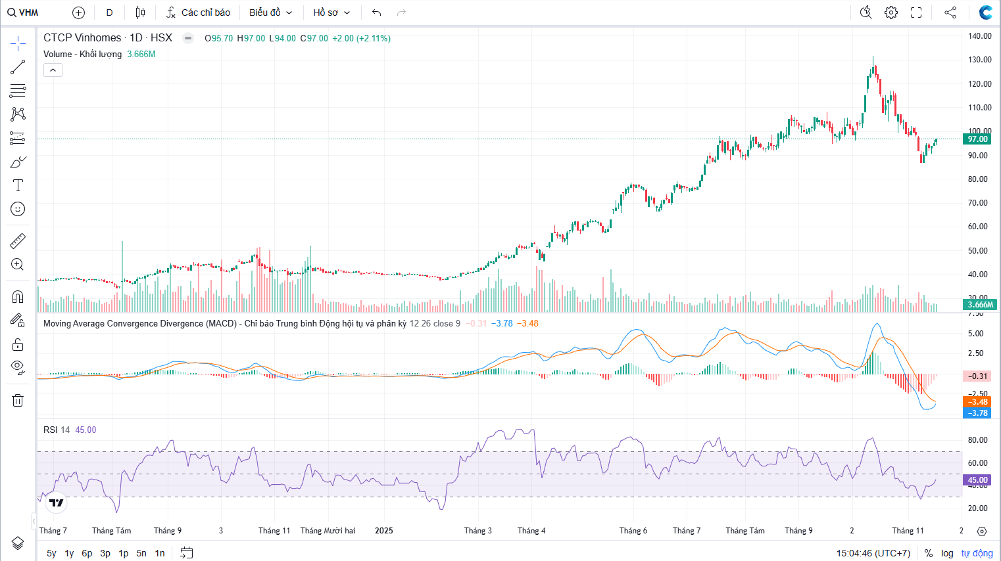Toggle hide all drawings eye icon

click(x=18, y=367)
